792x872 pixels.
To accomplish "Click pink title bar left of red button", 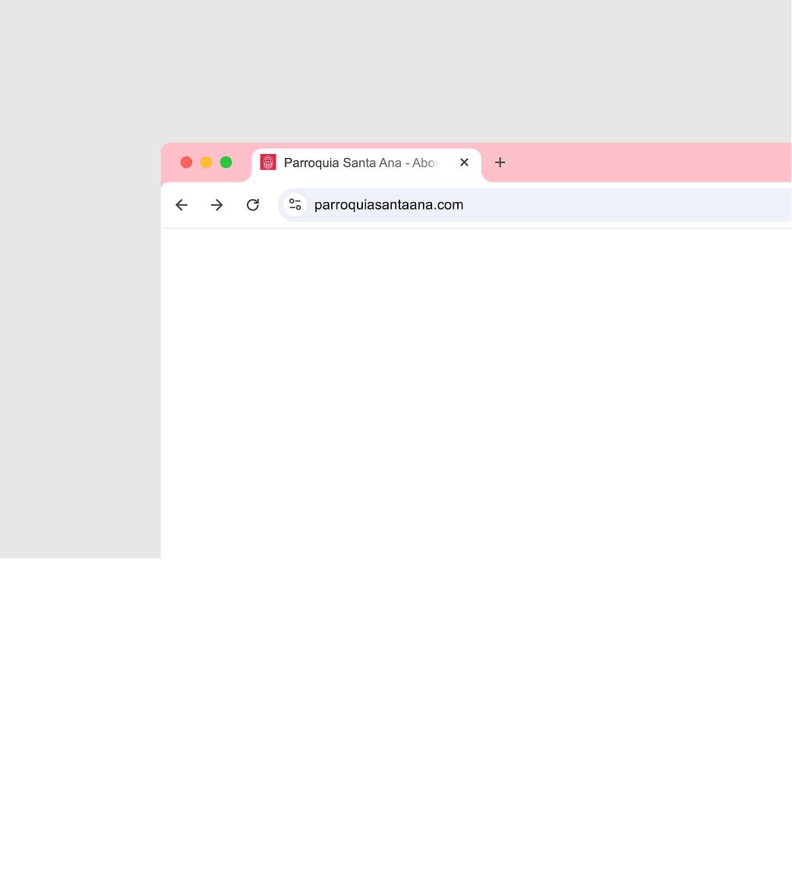I will pyautogui.click(x=170, y=163).
